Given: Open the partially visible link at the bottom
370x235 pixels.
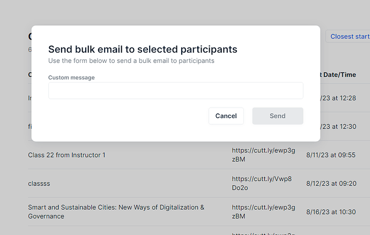Looking at the screenshot, I should pyautogui.click(x=263, y=233).
